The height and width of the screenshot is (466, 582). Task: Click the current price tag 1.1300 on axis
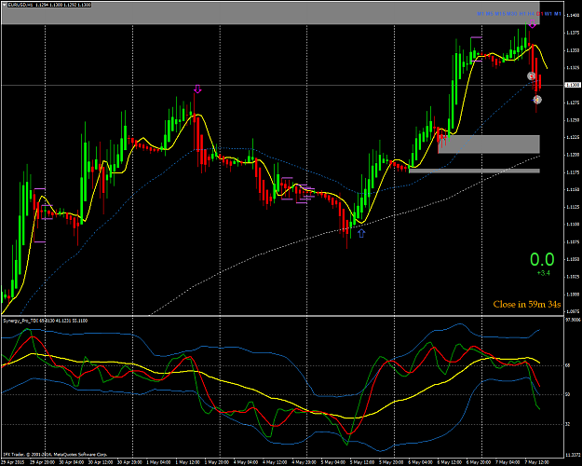[573, 85]
